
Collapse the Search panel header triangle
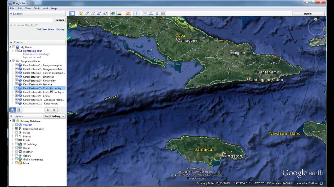11,14
